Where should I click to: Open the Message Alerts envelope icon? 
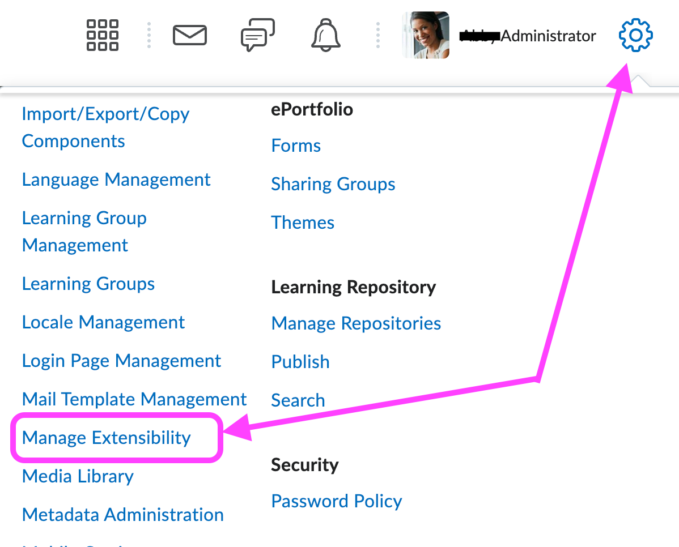189,35
